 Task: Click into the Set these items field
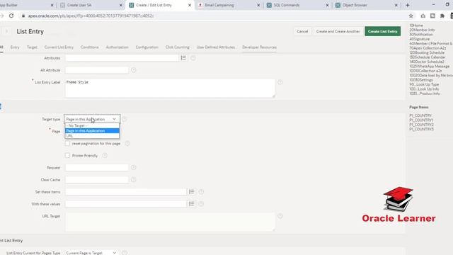tap(126, 192)
